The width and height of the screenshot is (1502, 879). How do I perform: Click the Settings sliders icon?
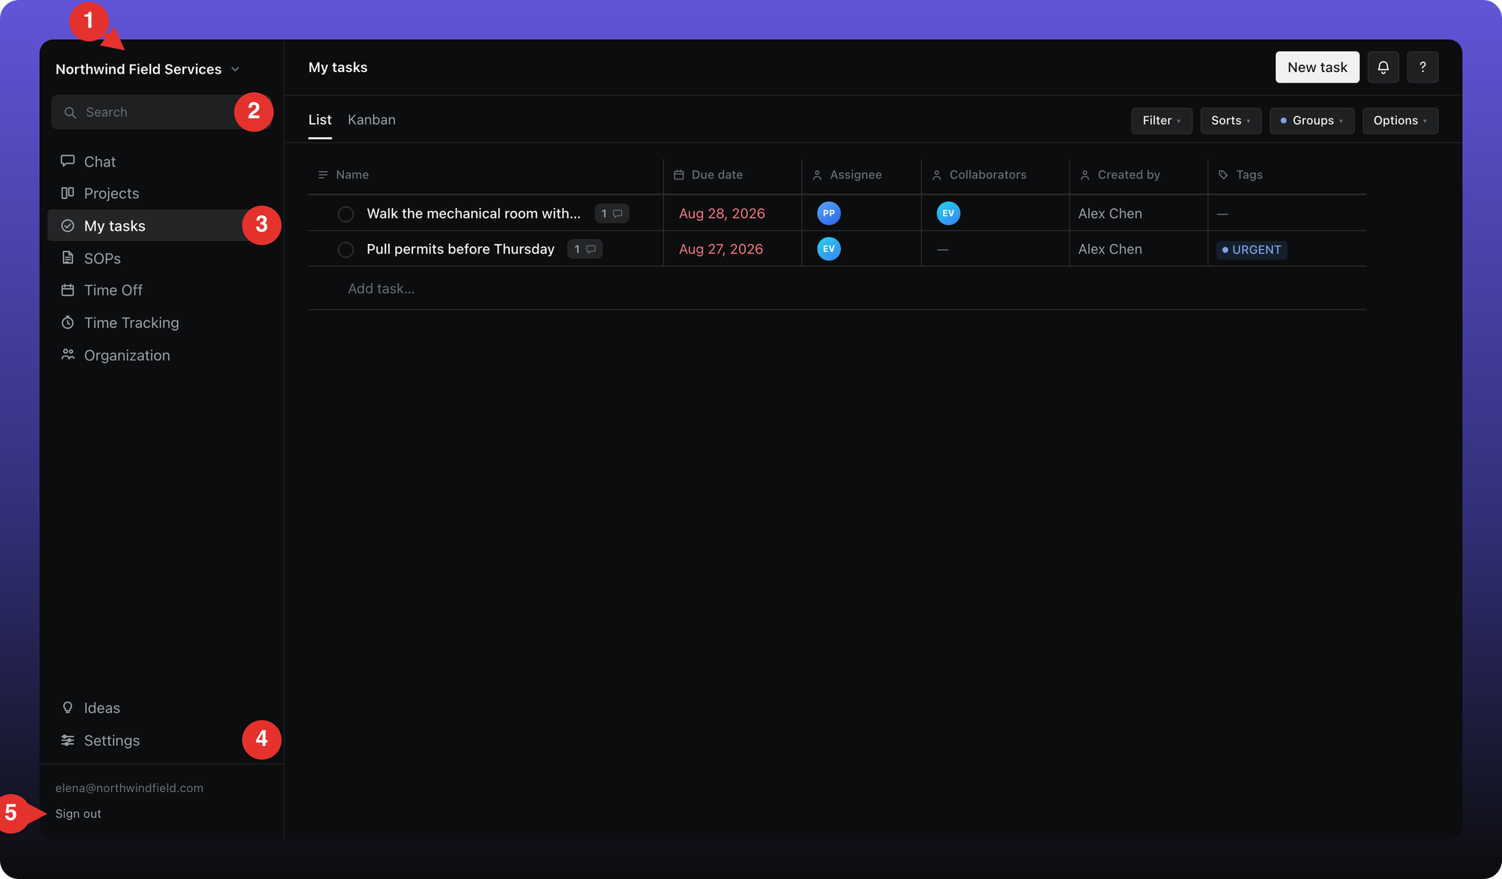68,740
